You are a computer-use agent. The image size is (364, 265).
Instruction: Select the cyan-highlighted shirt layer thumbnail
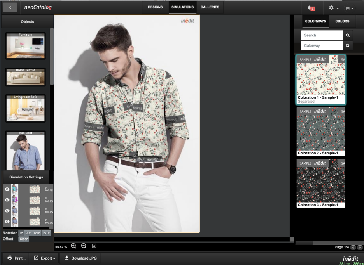tap(15, 189)
